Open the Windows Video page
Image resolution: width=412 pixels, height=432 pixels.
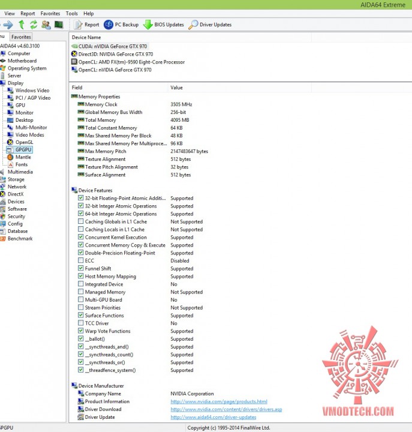pos(32,91)
